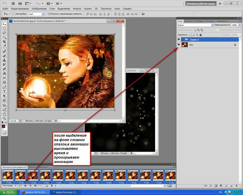243x195 pixels.
Task: Expand the Группа 1 group triangle
Action: [183, 40]
